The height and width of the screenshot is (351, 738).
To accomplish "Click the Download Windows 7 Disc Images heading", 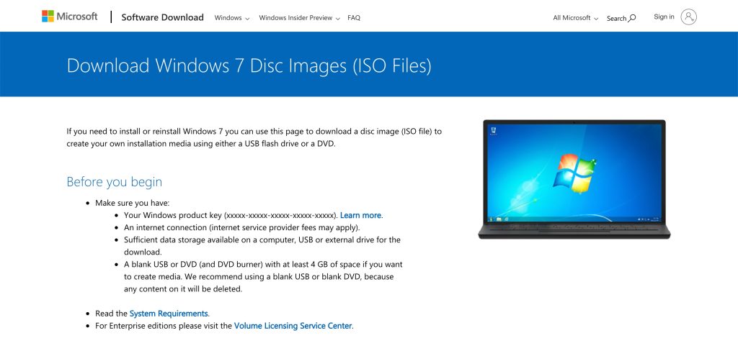I will click(249, 65).
